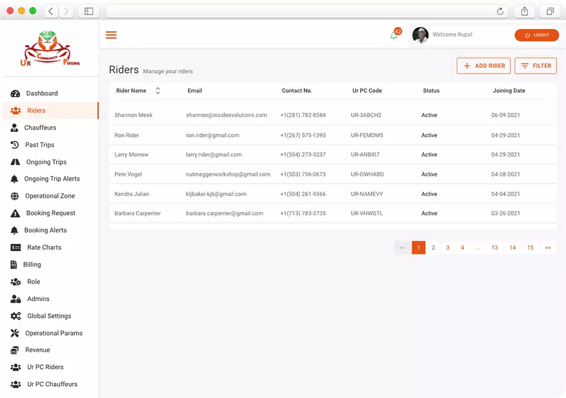Screen dimensions: 566x398
Task: Go to pagination page 3
Action: tap(448, 248)
